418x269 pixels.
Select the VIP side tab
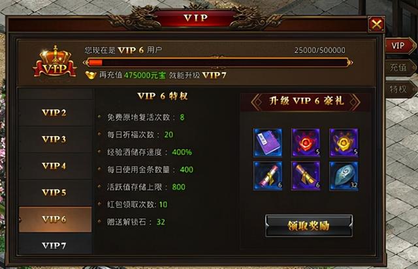click(400, 46)
